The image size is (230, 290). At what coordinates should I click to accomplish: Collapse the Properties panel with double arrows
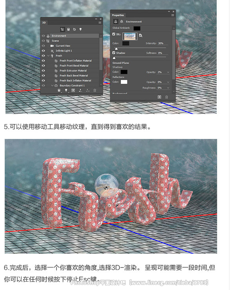click(x=169, y=11)
